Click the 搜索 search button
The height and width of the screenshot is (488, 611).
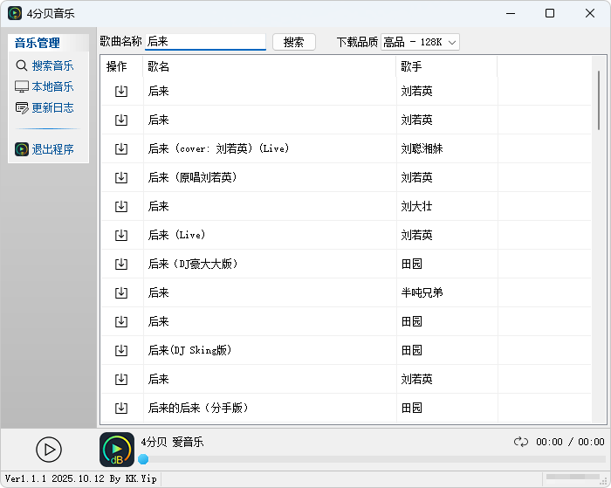tap(294, 42)
